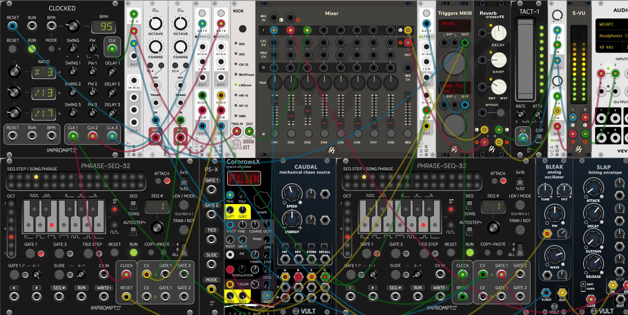
Task: Select the CR-78 kick model
Action: click(236, 64)
